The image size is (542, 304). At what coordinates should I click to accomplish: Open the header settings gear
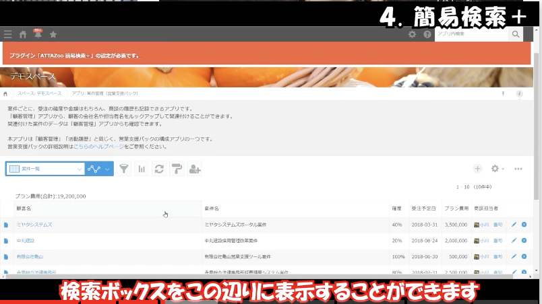coord(413,34)
